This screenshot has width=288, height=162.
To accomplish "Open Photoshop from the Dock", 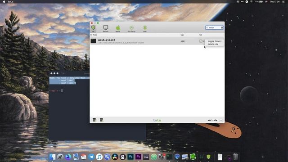I will tap(130, 157).
